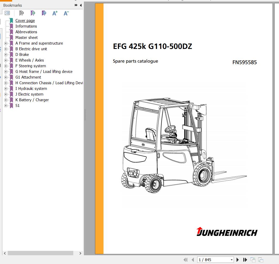Image resolution: width=279 pixels, height=264 pixels.
Task: Expand the I Hydraulic system node
Action: pyautogui.click(x=6, y=89)
